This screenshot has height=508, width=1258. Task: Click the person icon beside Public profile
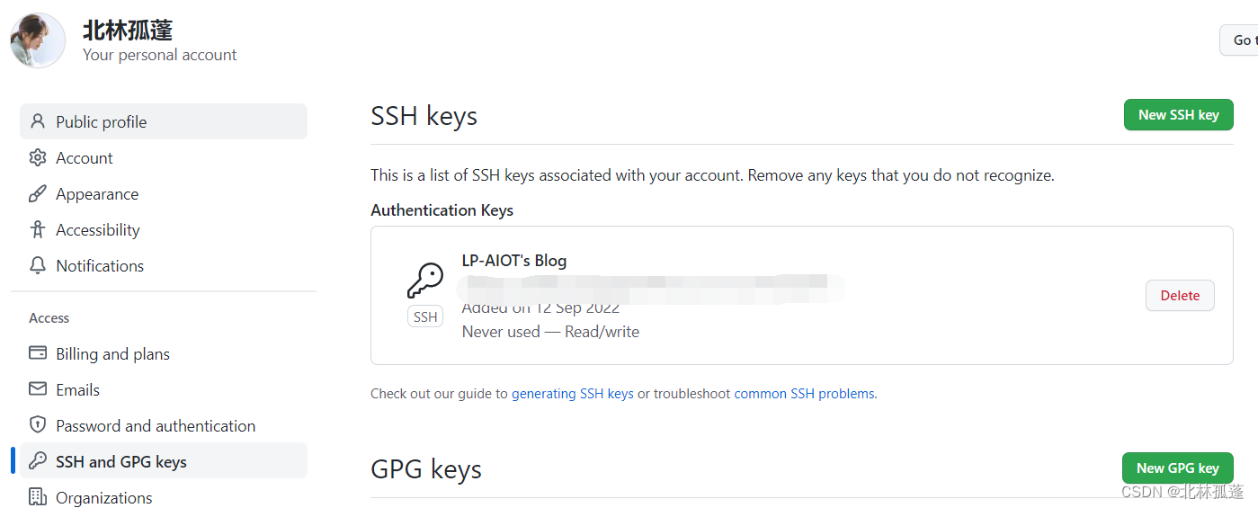point(37,121)
